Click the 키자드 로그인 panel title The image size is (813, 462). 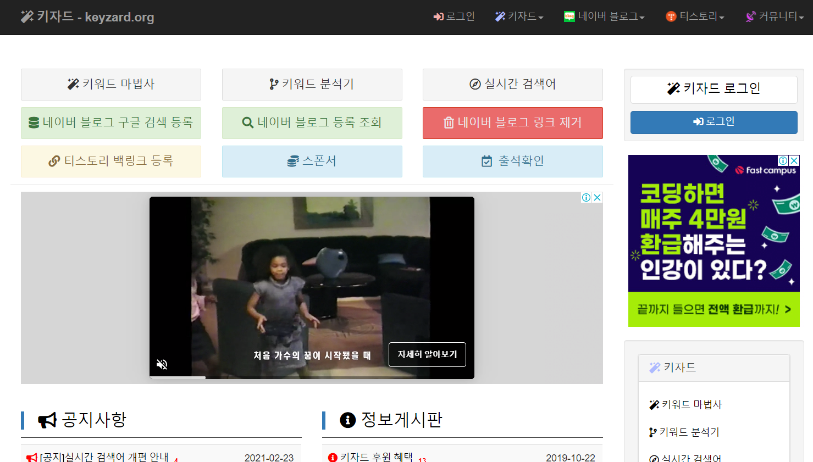[x=714, y=88]
